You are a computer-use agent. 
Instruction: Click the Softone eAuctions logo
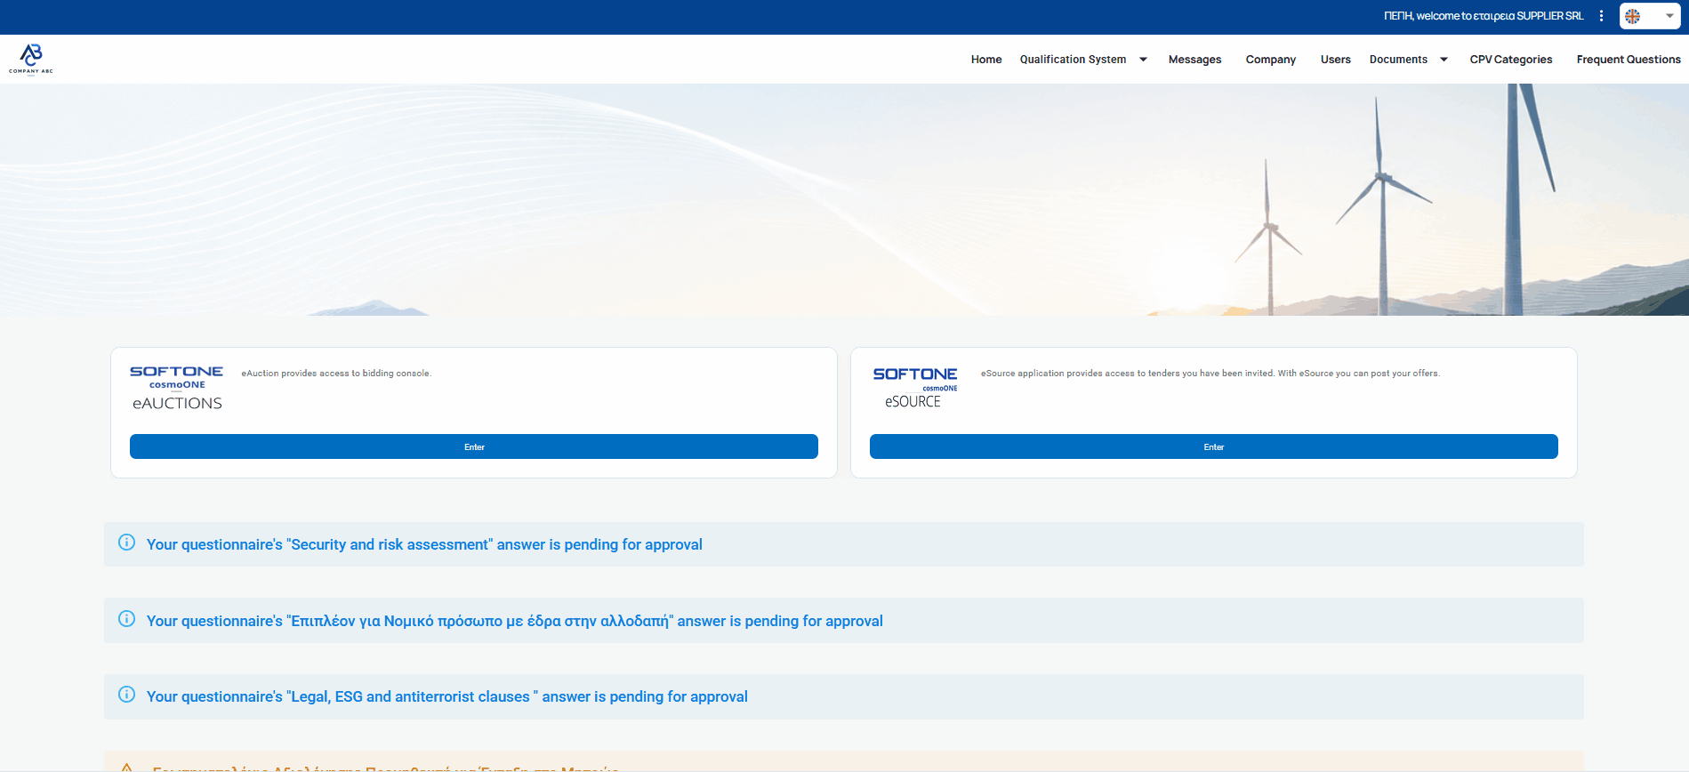[x=177, y=388]
